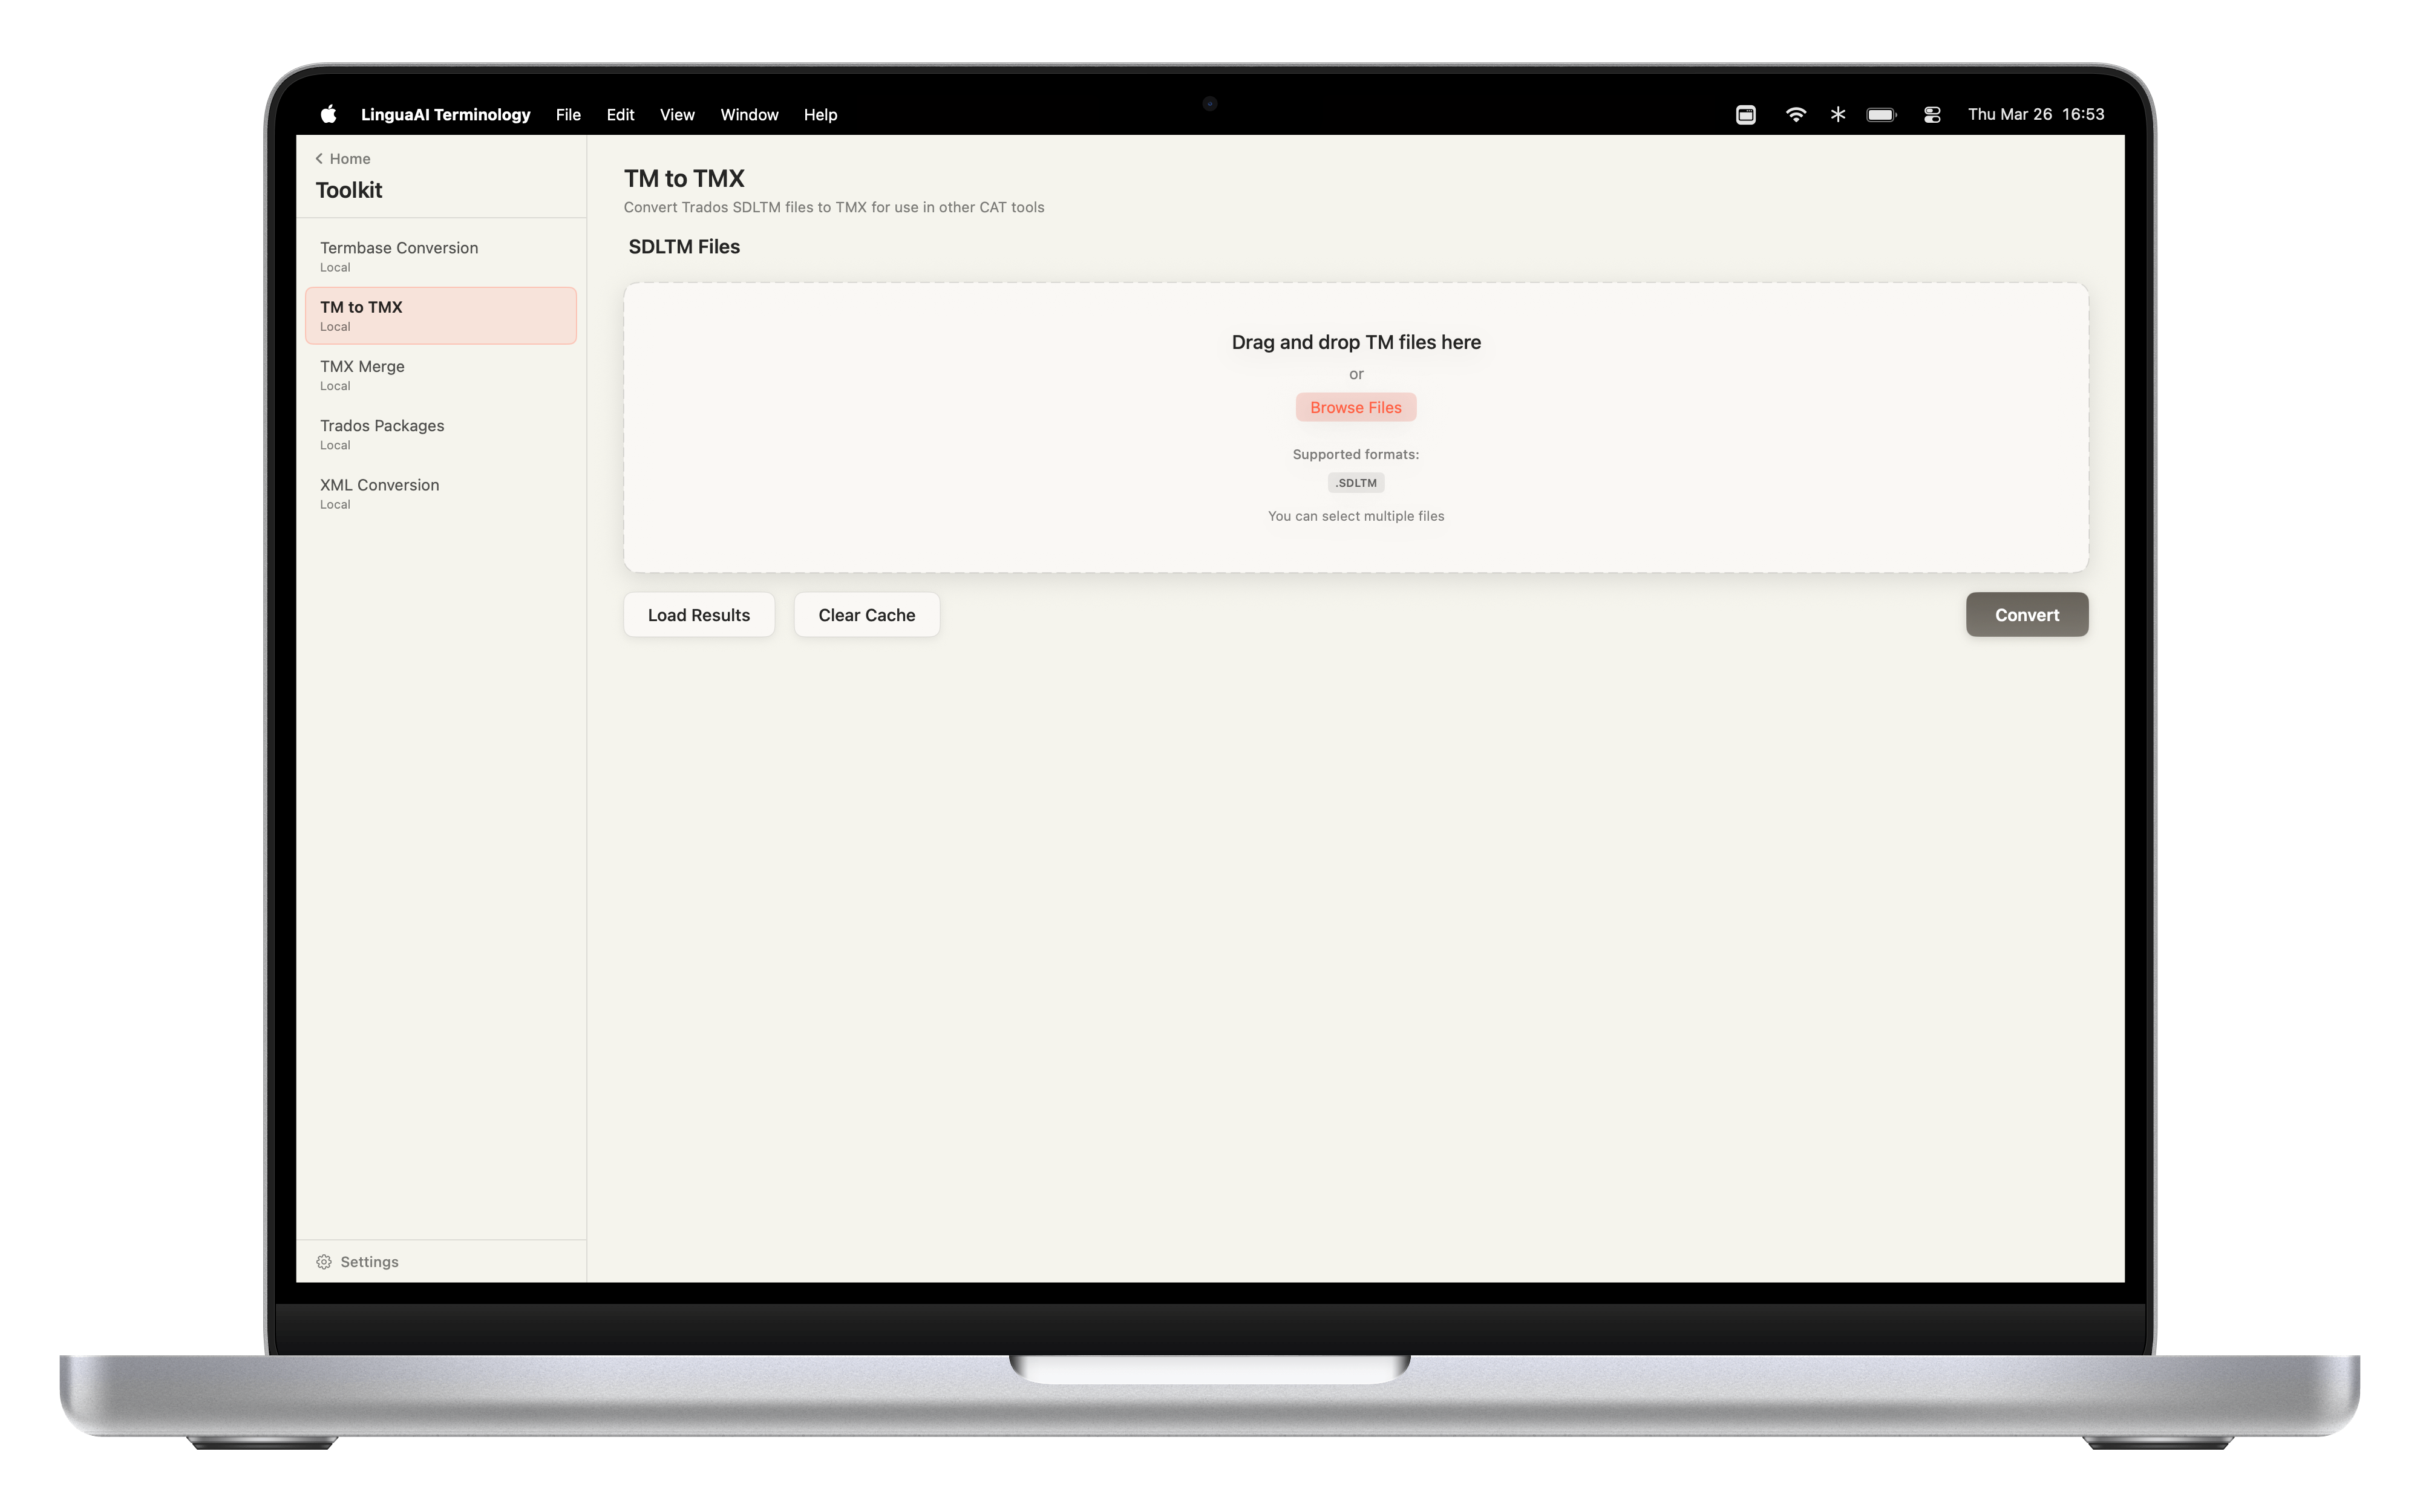Click Clear Cache button
2420x1512 pixels.
(x=866, y=615)
